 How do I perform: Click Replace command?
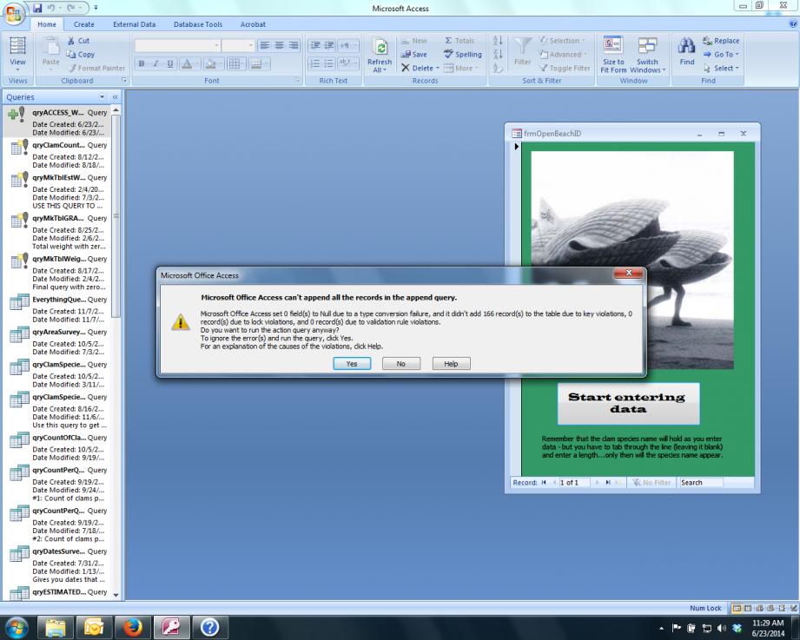pyautogui.click(x=721, y=41)
